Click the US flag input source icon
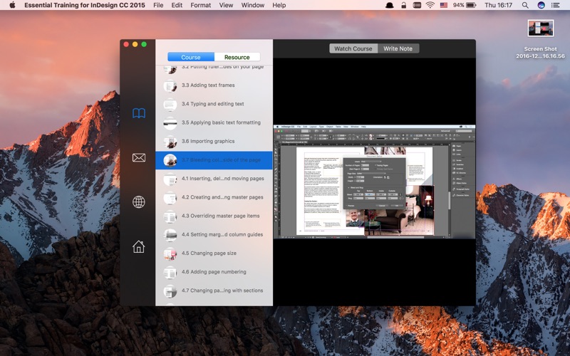Viewport: 570px width, 356px height. pyautogui.click(x=444, y=5)
